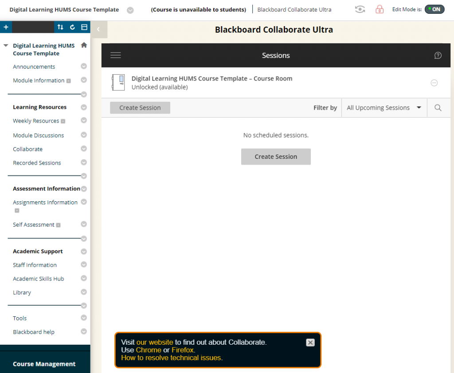The image size is (454, 373).
Task: Go to Weekly Resources
Action: tap(36, 121)
